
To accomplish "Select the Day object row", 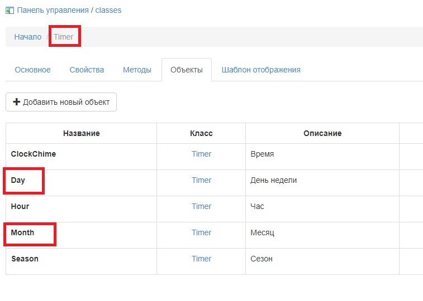I will tap(18, 180).
